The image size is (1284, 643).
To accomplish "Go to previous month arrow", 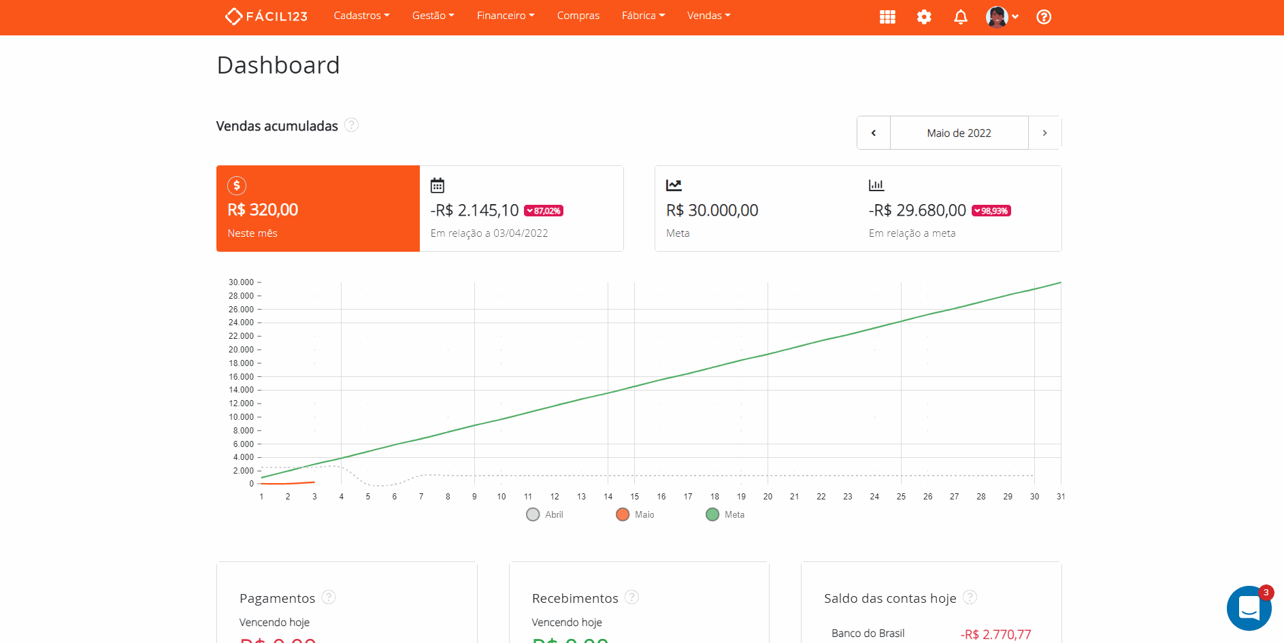I will (874, 133).
